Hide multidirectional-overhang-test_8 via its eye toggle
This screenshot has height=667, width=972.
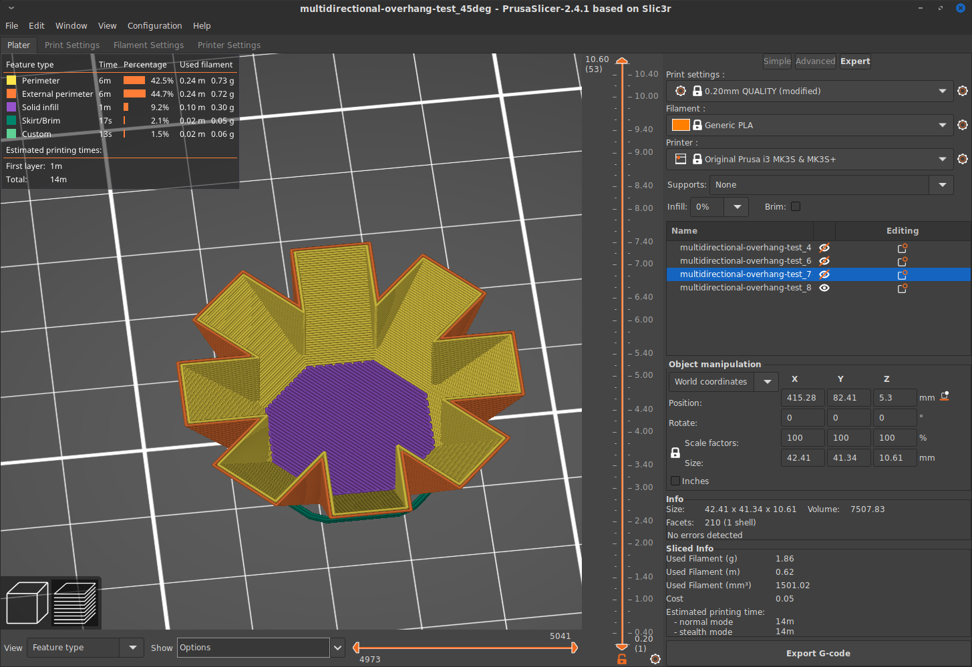(x=824, y=288)
